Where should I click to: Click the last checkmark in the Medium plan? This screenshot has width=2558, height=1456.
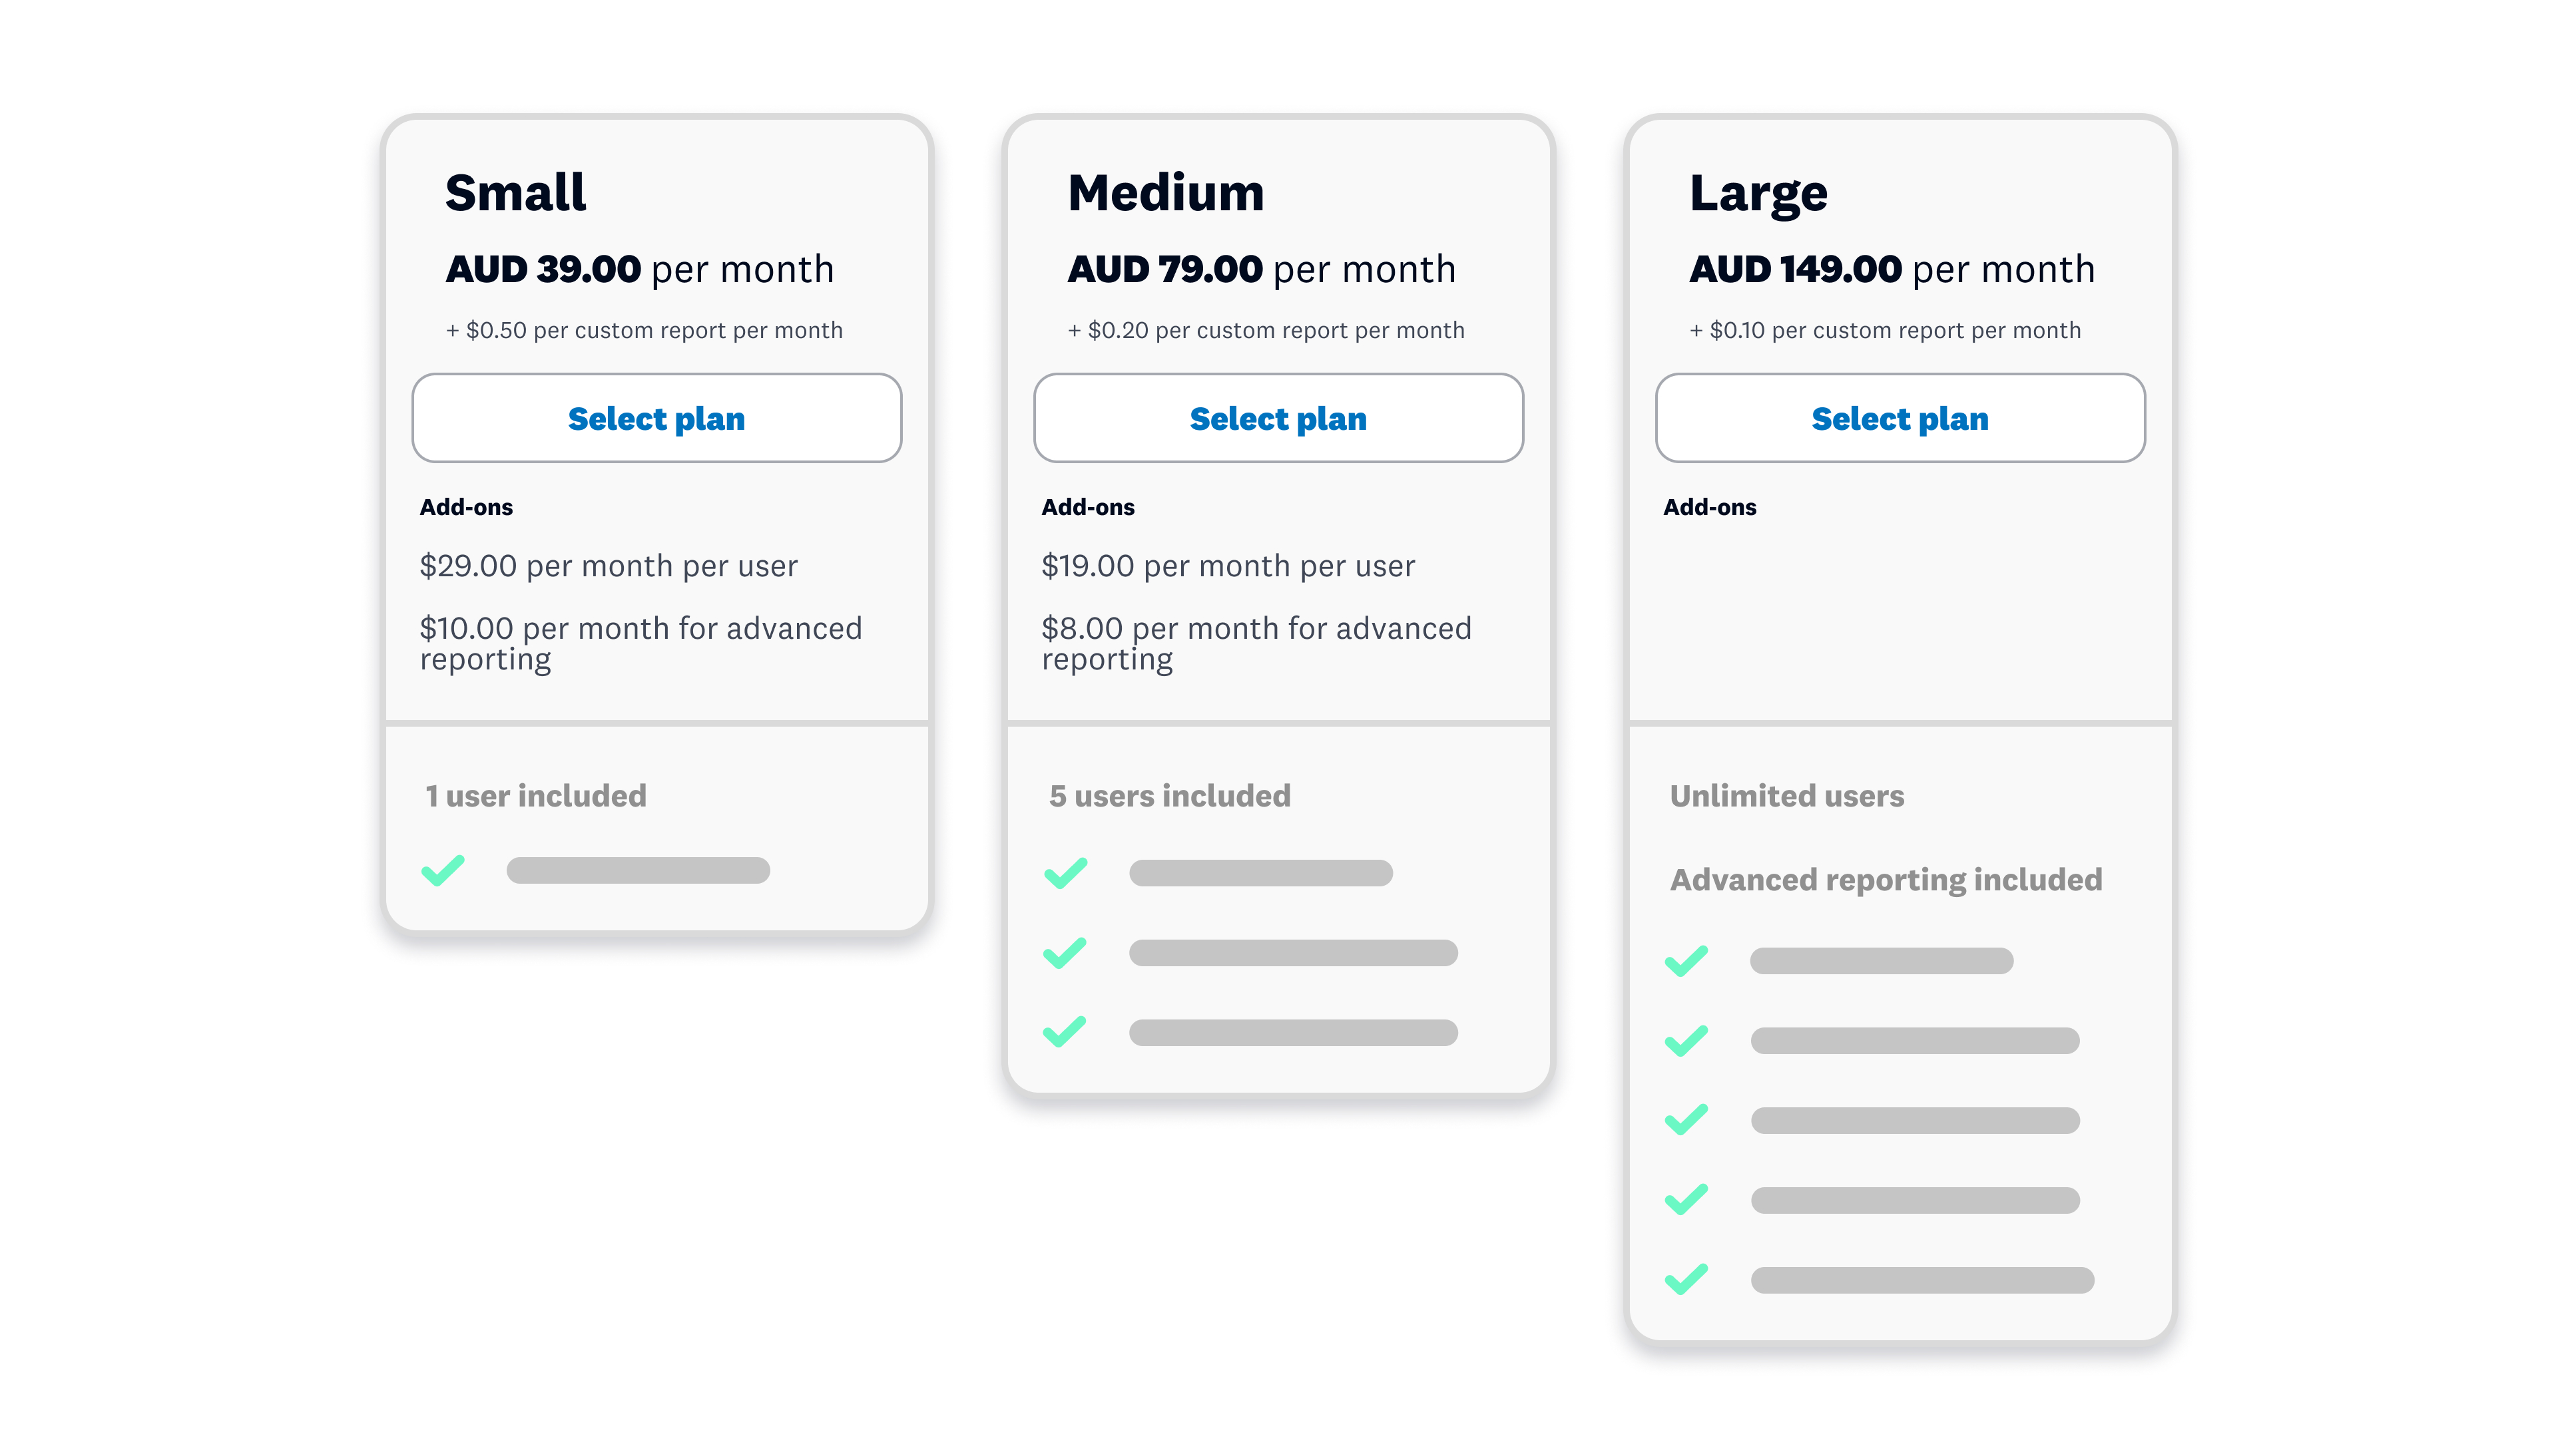[x=1065, y=1032]
